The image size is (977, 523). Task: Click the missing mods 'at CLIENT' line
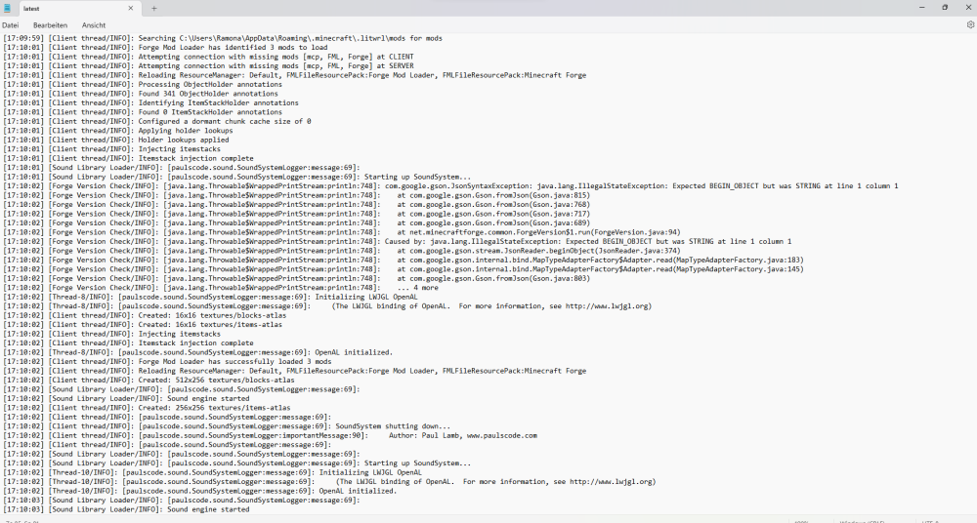(x=208, y=57)
